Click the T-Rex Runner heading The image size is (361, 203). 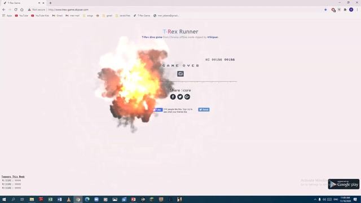click(x=180, y=32)
